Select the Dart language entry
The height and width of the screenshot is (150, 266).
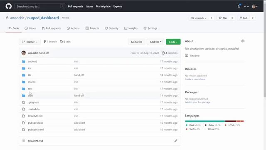[193, 125]
